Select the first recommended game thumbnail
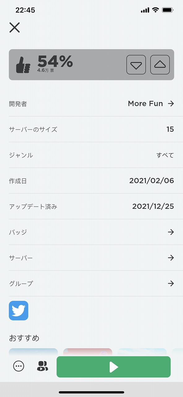Viewport: 183px width, 397px height. click(x=33, y=352)
